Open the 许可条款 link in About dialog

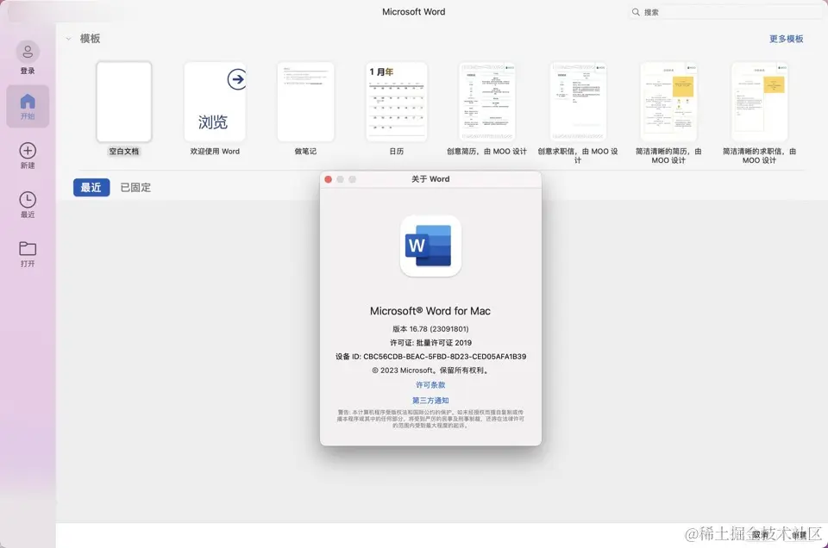click(x=430, y=384)
